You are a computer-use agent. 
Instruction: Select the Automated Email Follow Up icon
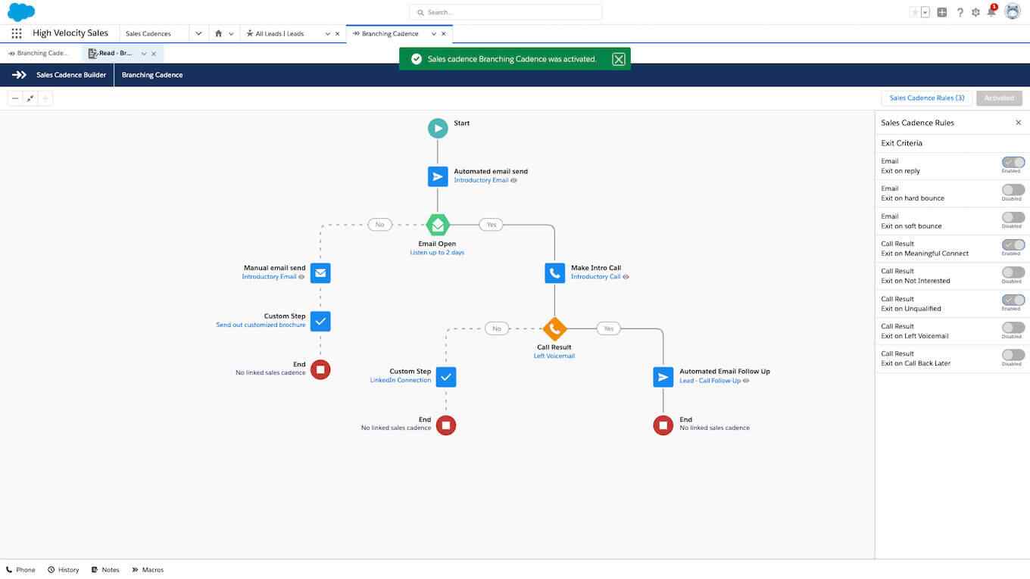pyautogui.click(x=663, y=376)
